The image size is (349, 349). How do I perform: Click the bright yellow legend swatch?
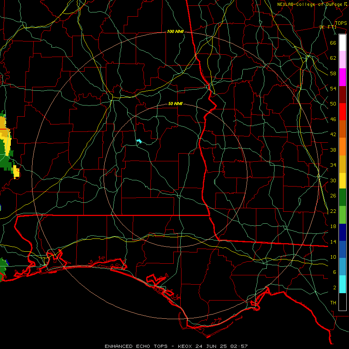(342, 181)
